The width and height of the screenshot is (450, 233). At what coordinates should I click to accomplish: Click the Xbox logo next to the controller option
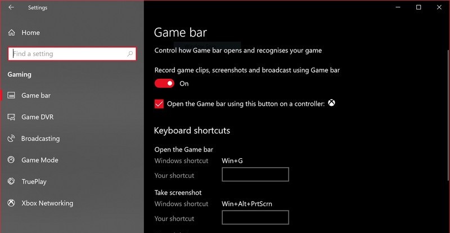click(332, 104)
